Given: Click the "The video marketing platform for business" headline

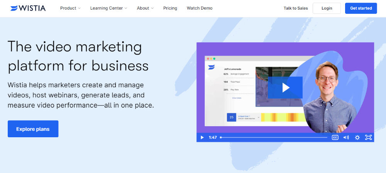Looking at the screenshot, I should click(78, 56).
